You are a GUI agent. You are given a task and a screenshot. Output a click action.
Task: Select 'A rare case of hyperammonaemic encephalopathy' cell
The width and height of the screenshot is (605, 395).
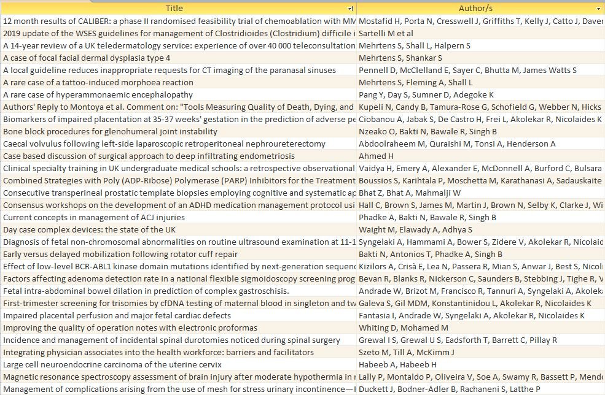(x=179, y=95)
